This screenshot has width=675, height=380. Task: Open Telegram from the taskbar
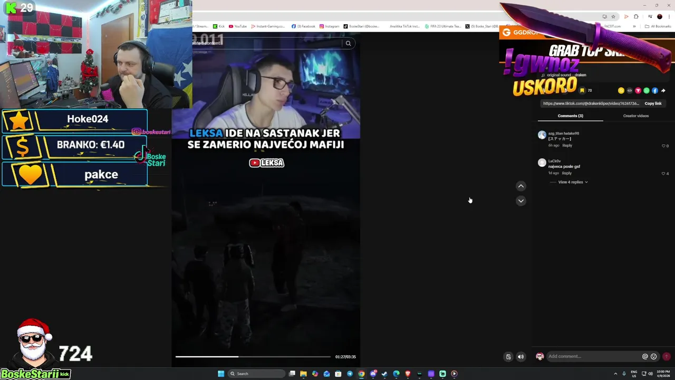[350, 374]
